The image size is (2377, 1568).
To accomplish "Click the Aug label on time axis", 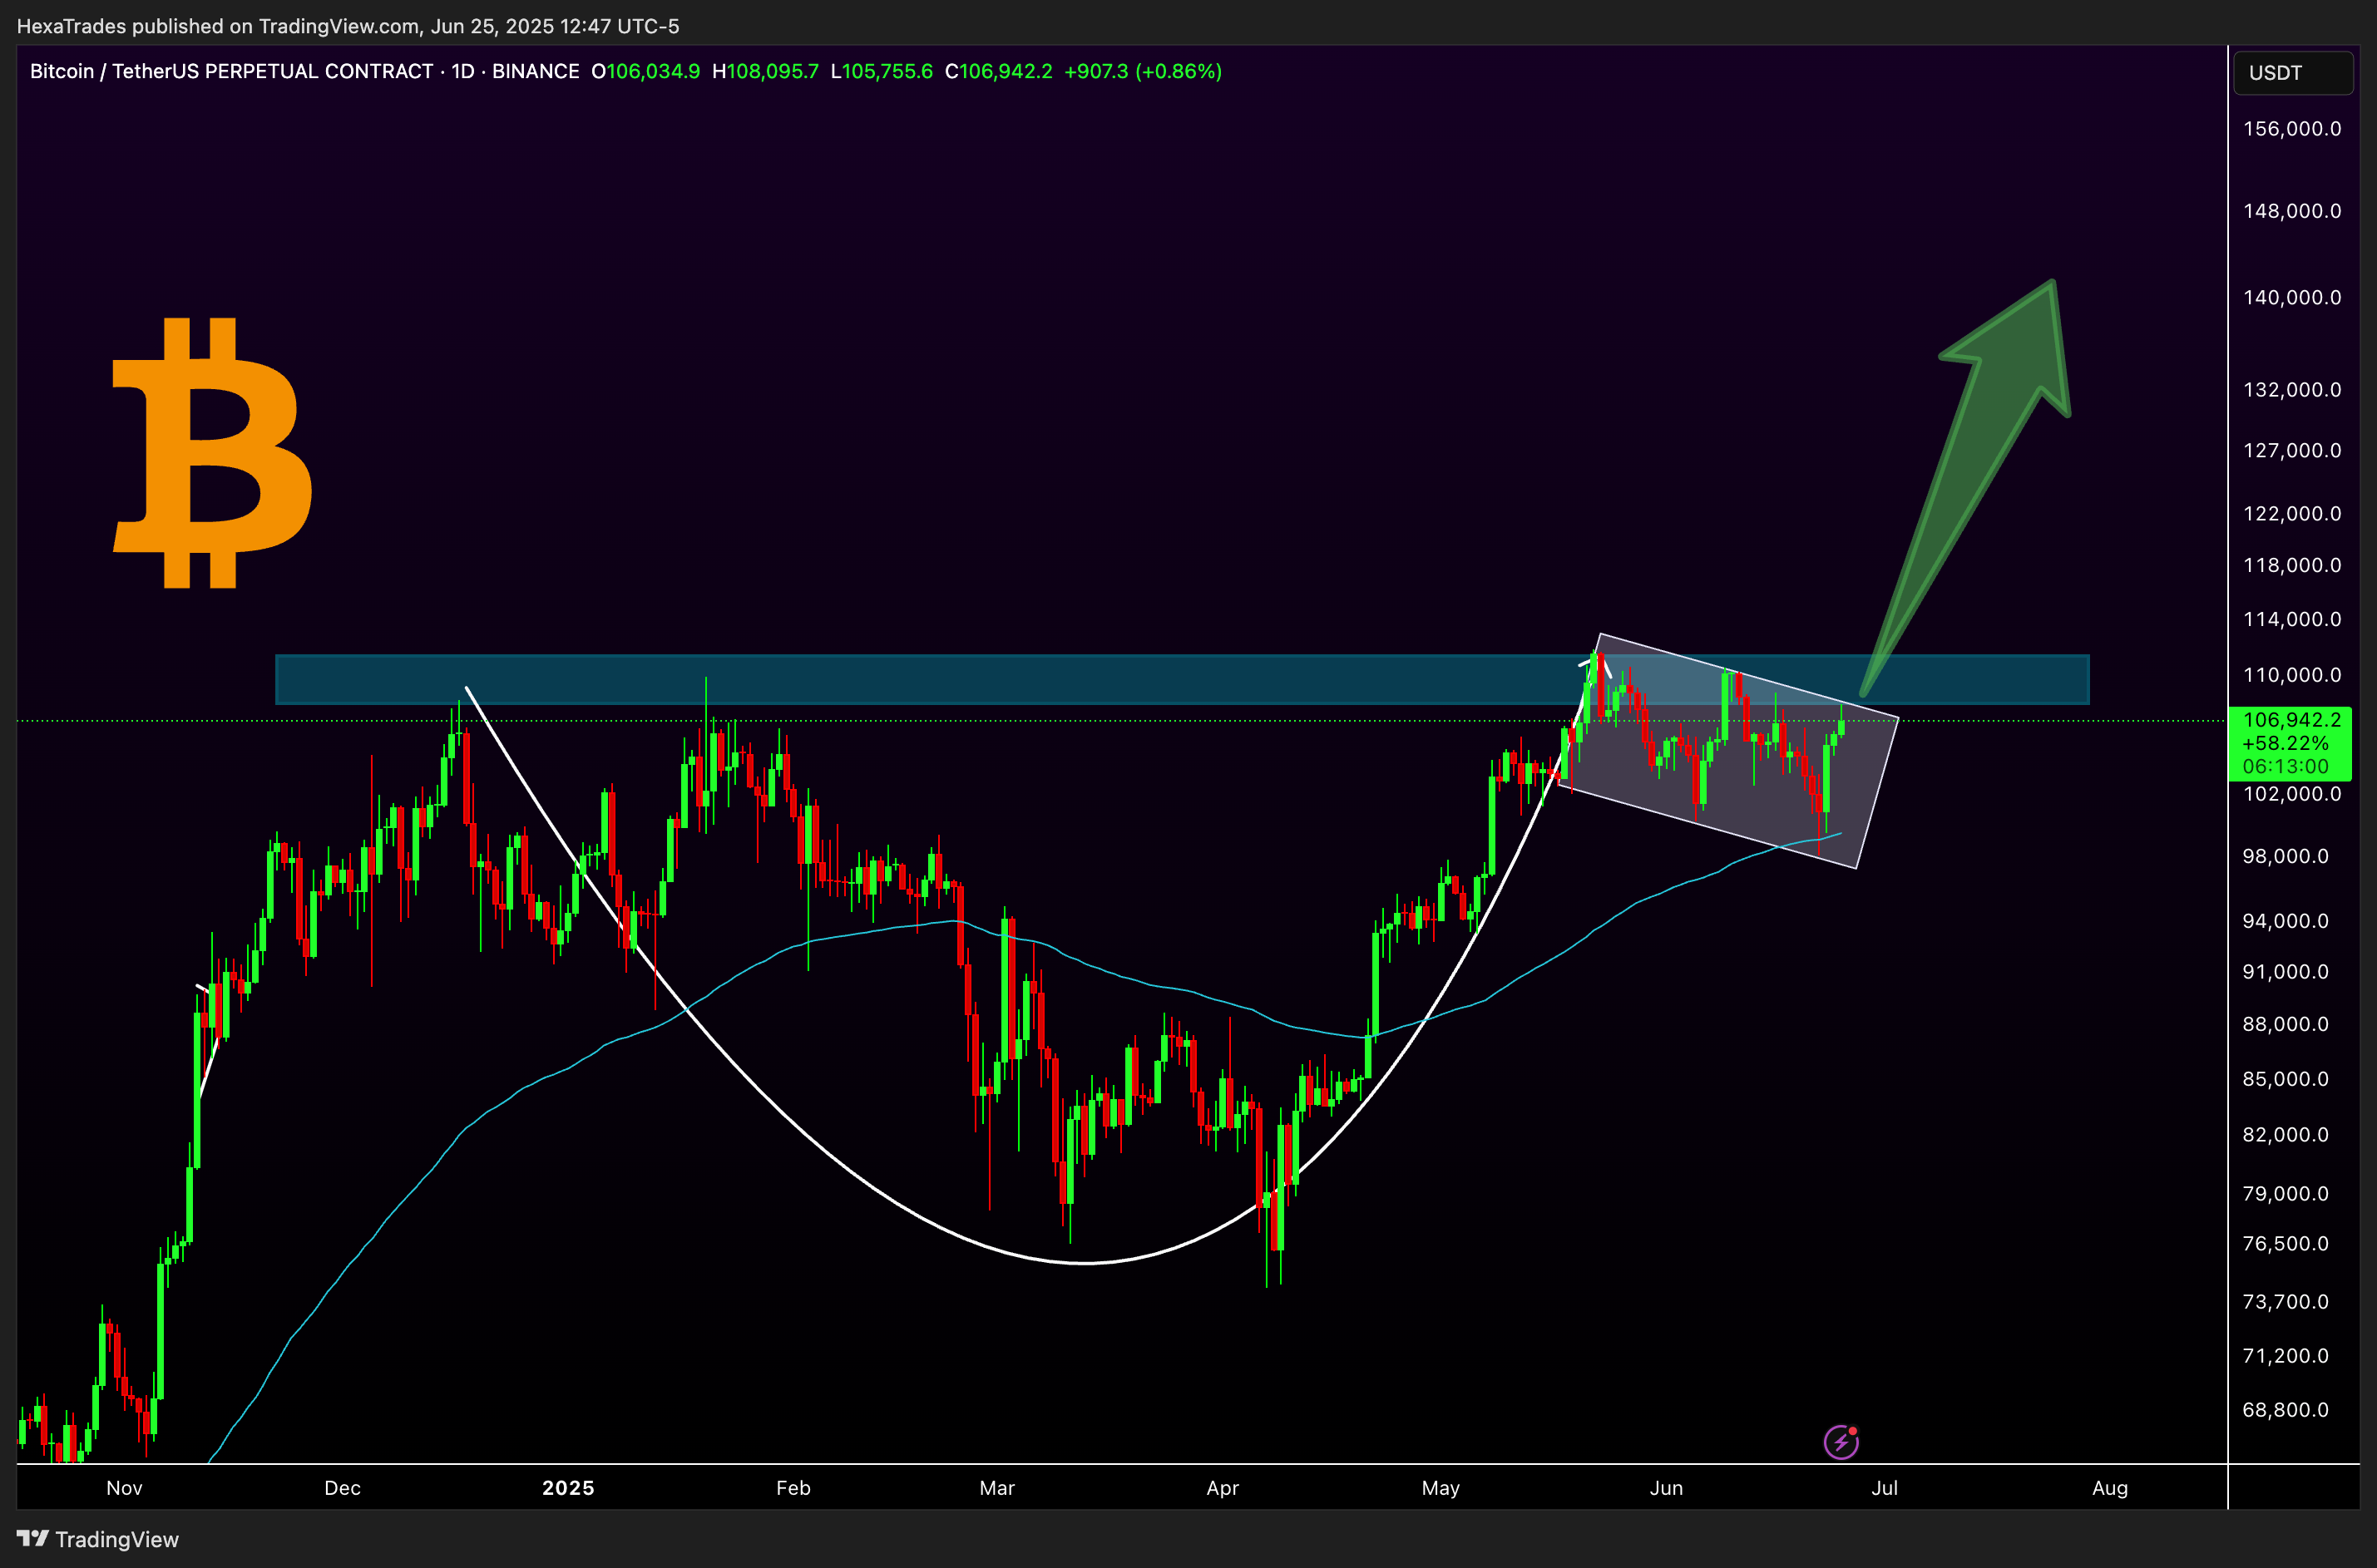I will 2110,1488.
